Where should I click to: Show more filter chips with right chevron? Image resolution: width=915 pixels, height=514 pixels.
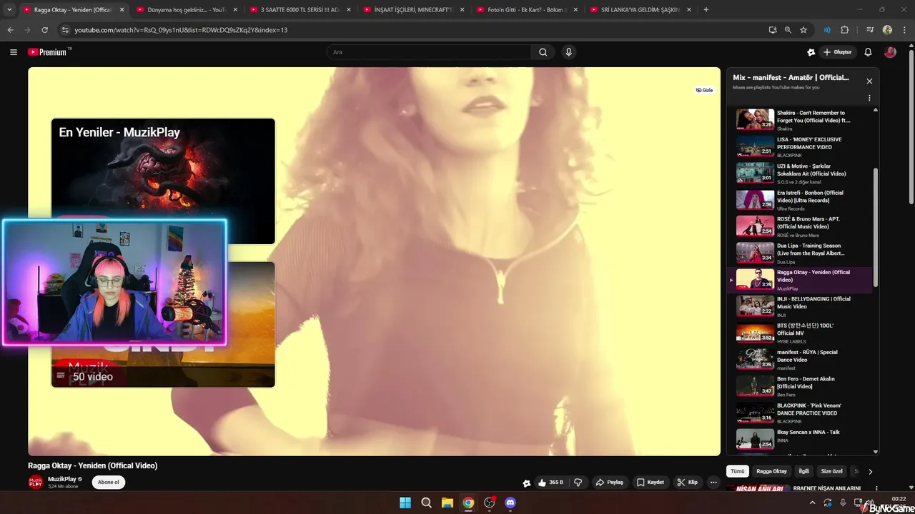click(870, 472)
